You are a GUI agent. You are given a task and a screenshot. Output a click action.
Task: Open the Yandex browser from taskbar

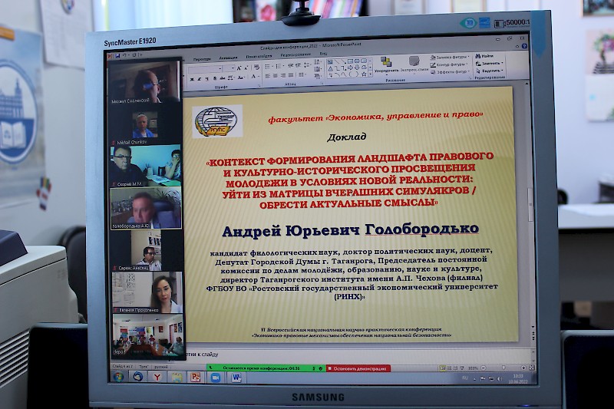(157, 377)
